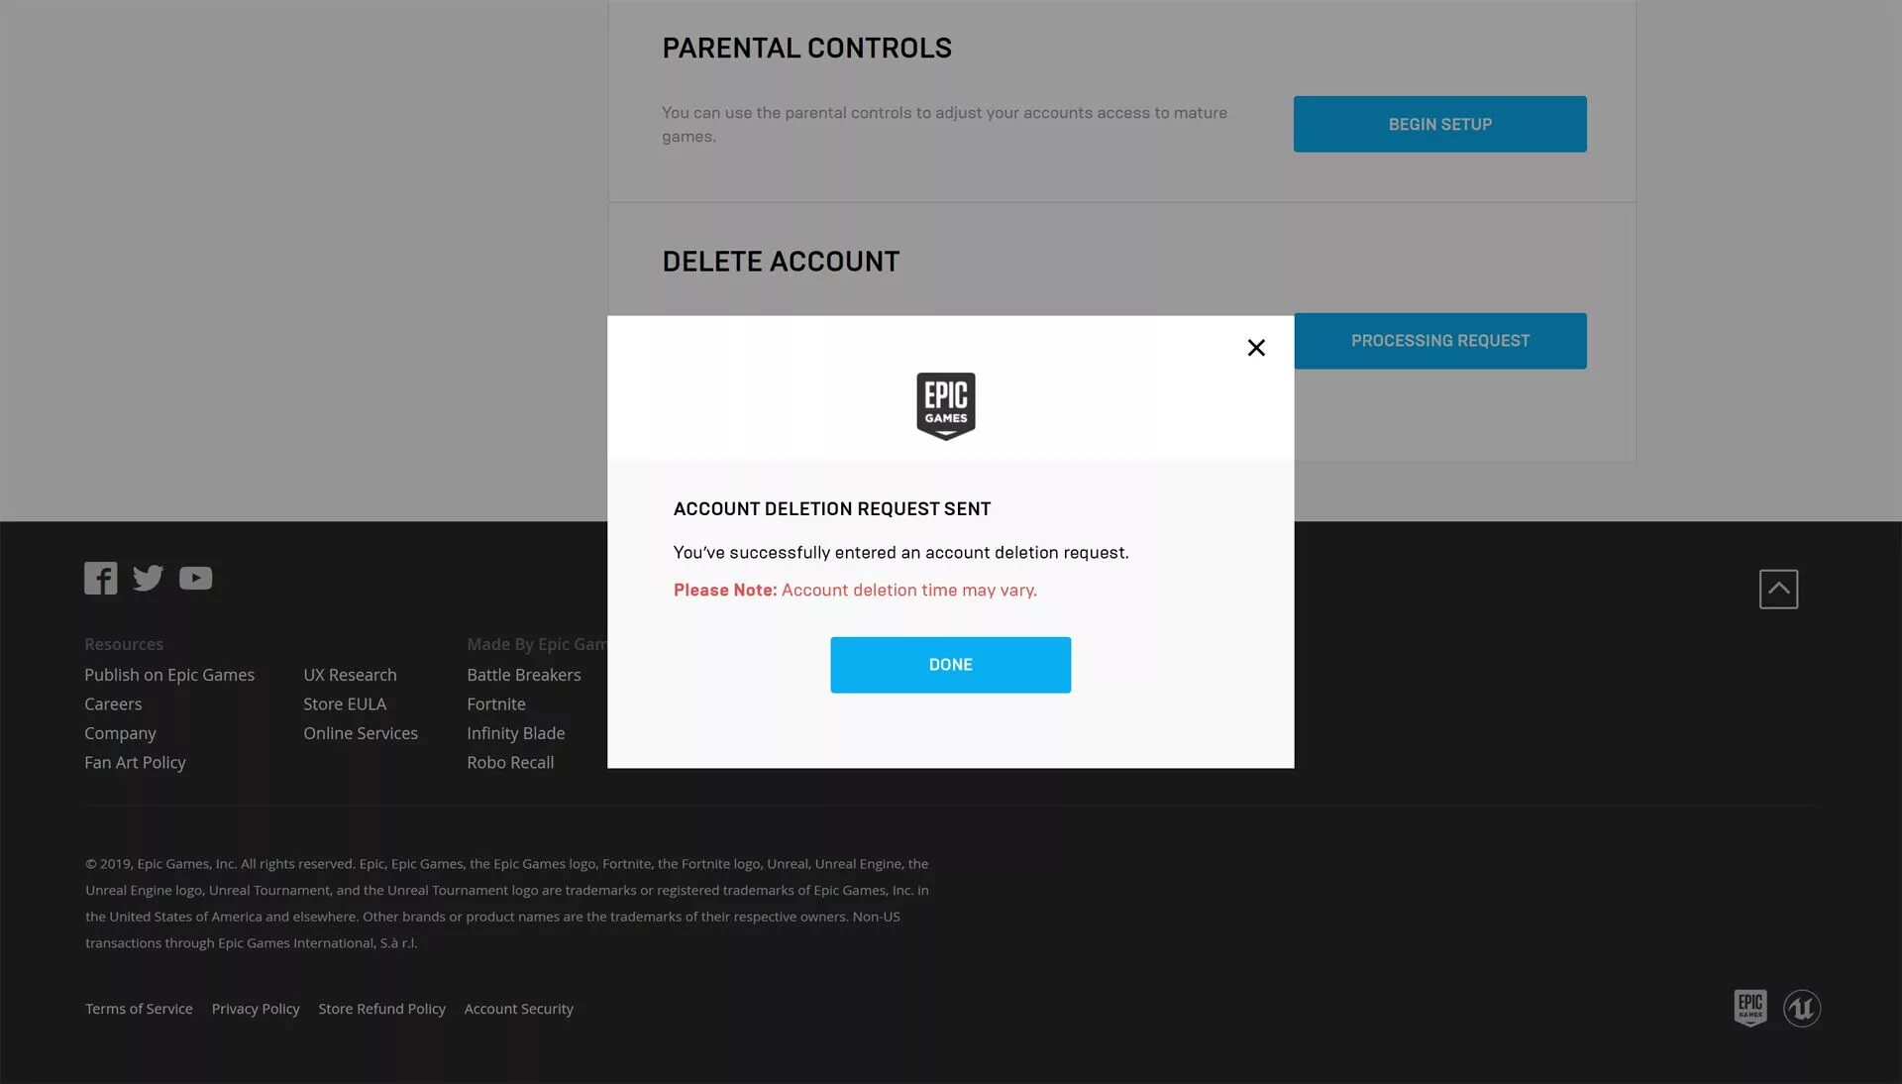The image size is (1902, 1084).
Task: Open the Privacy Policy link
Action: pos(256,1009)
